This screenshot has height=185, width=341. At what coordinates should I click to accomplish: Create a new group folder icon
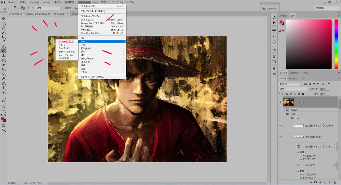(x=325, y=183)
